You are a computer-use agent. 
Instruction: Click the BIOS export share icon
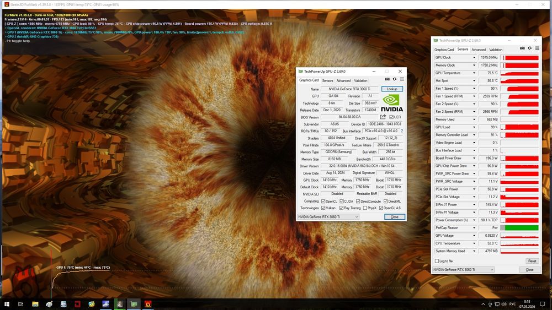[383, 117]
